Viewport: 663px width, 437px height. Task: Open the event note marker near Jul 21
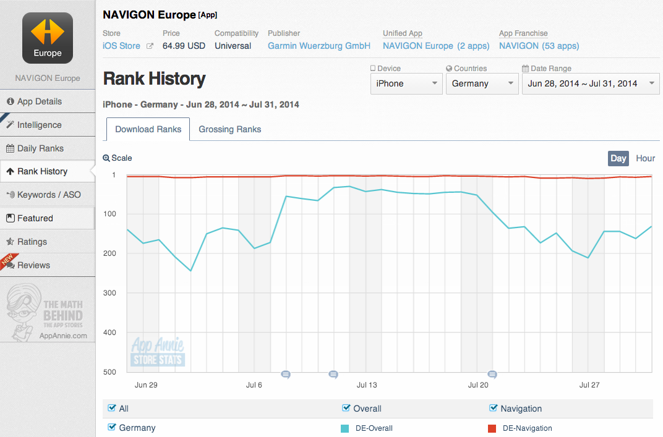492,375
